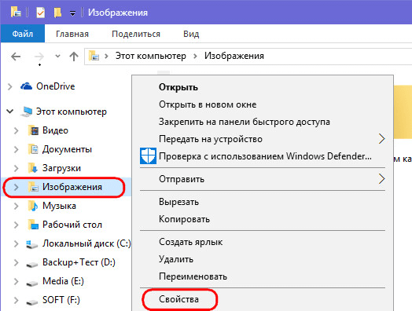412x311 pixels.
Task: Open the Файл ribbon tab
Action: pyautogui.click(x=23, y=34)
